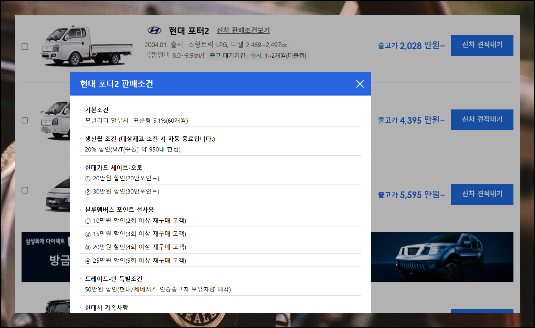The width and height of the screenshot is (535, 328).
Task: Tick the checkbox in the 4,395 만원 row
Action: (25, 120)
